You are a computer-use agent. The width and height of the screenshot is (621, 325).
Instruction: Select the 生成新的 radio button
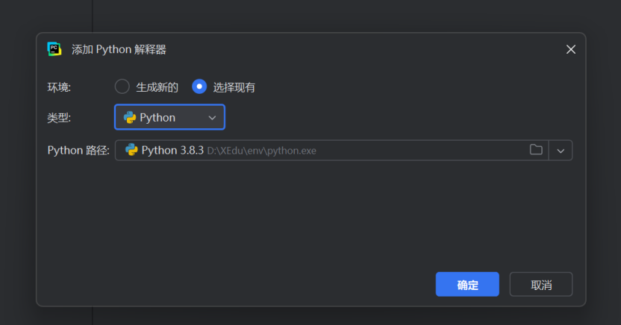(x=122, y=86)
